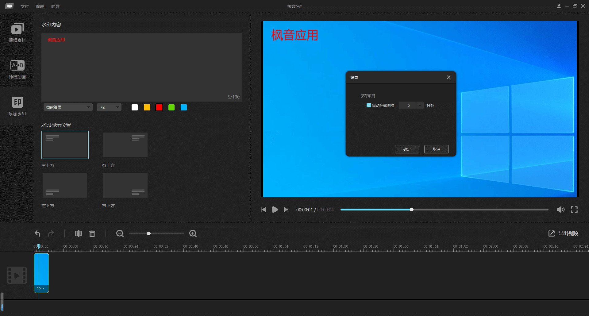Confirm settings with 确定 button
Screen dimensions: 589x316
(x=407, y=149)
